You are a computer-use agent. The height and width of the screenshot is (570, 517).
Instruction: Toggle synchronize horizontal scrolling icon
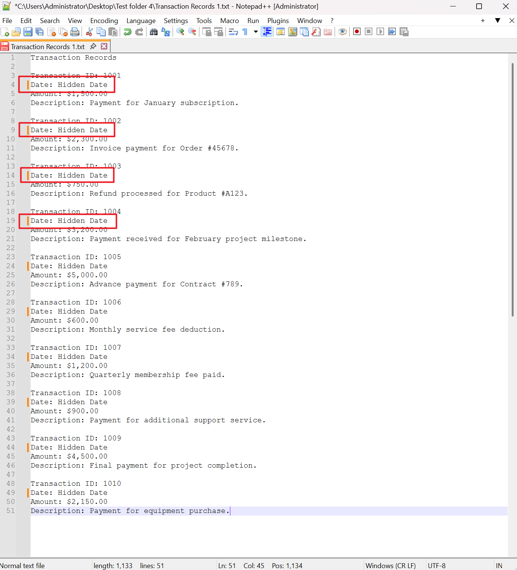pos(218,32)
